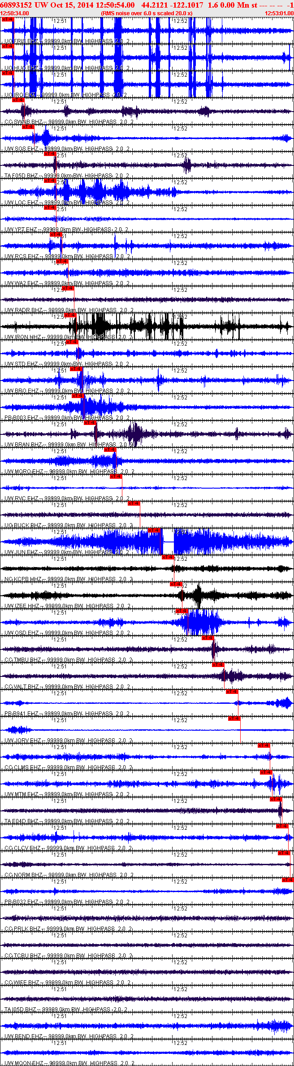Select the UW STD EHZ station label

(67, 364)
